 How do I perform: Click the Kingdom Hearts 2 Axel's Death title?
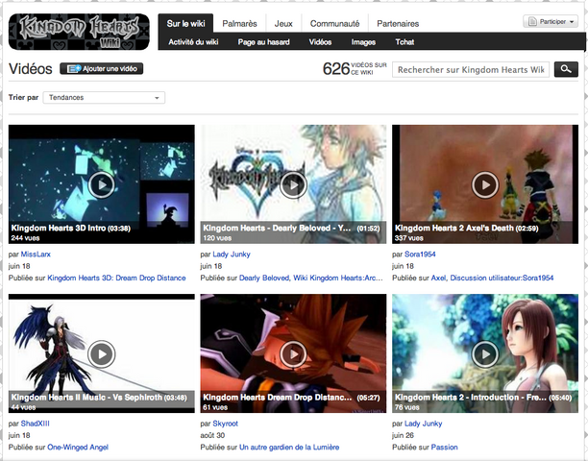click(x=454, y=228)
